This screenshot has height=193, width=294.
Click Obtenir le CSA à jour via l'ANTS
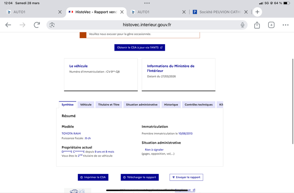tap(140, 47)
